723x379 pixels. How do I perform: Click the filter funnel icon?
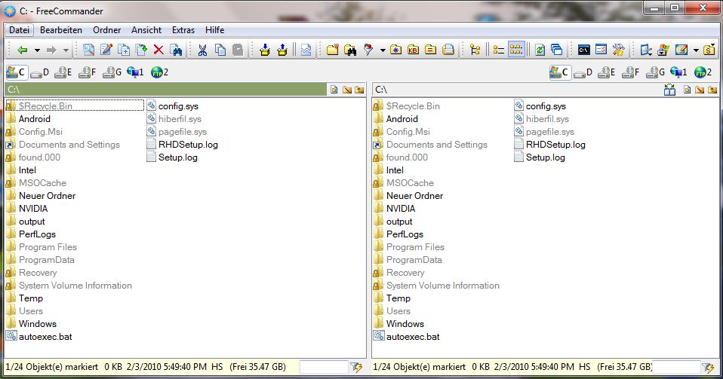368,50
